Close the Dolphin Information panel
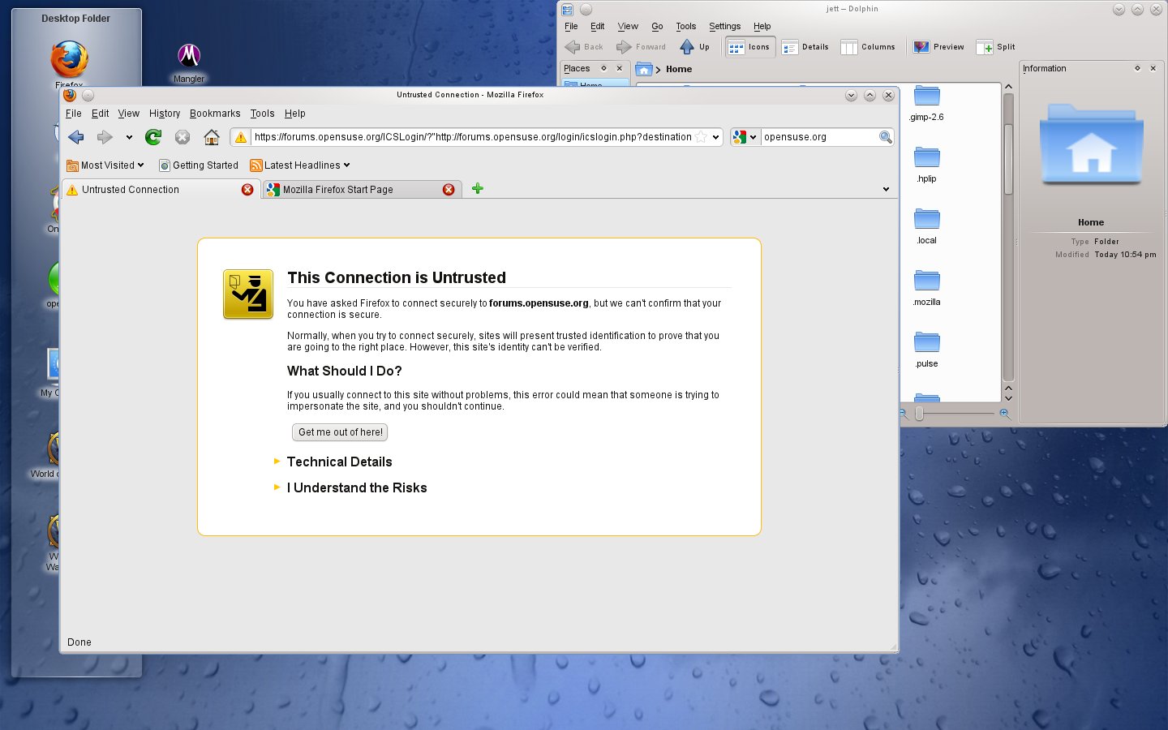This screenshot has height=730, width=1168. pos(1153,68)
